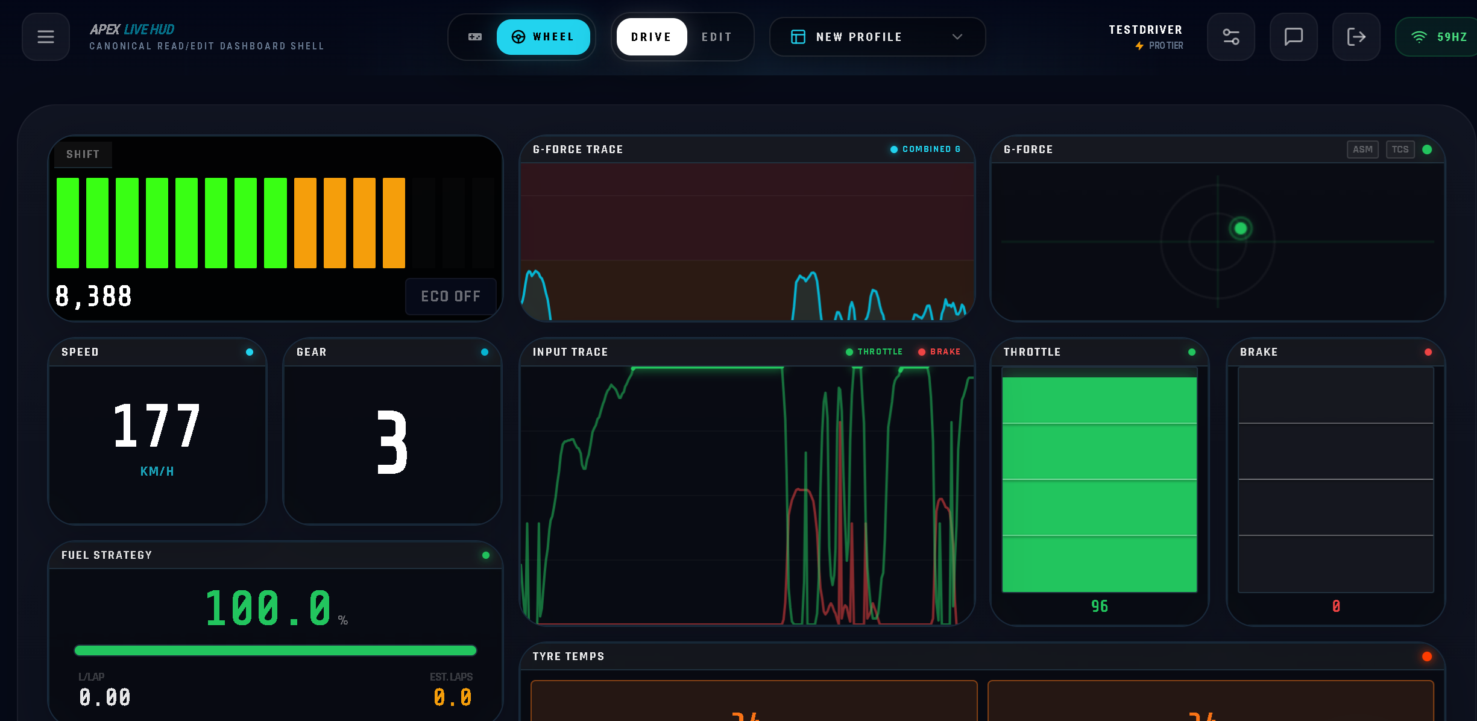Click the L/LAP value 0.00
The width and height of the screenshot is (1477, 721).
[x=105, y=697]
